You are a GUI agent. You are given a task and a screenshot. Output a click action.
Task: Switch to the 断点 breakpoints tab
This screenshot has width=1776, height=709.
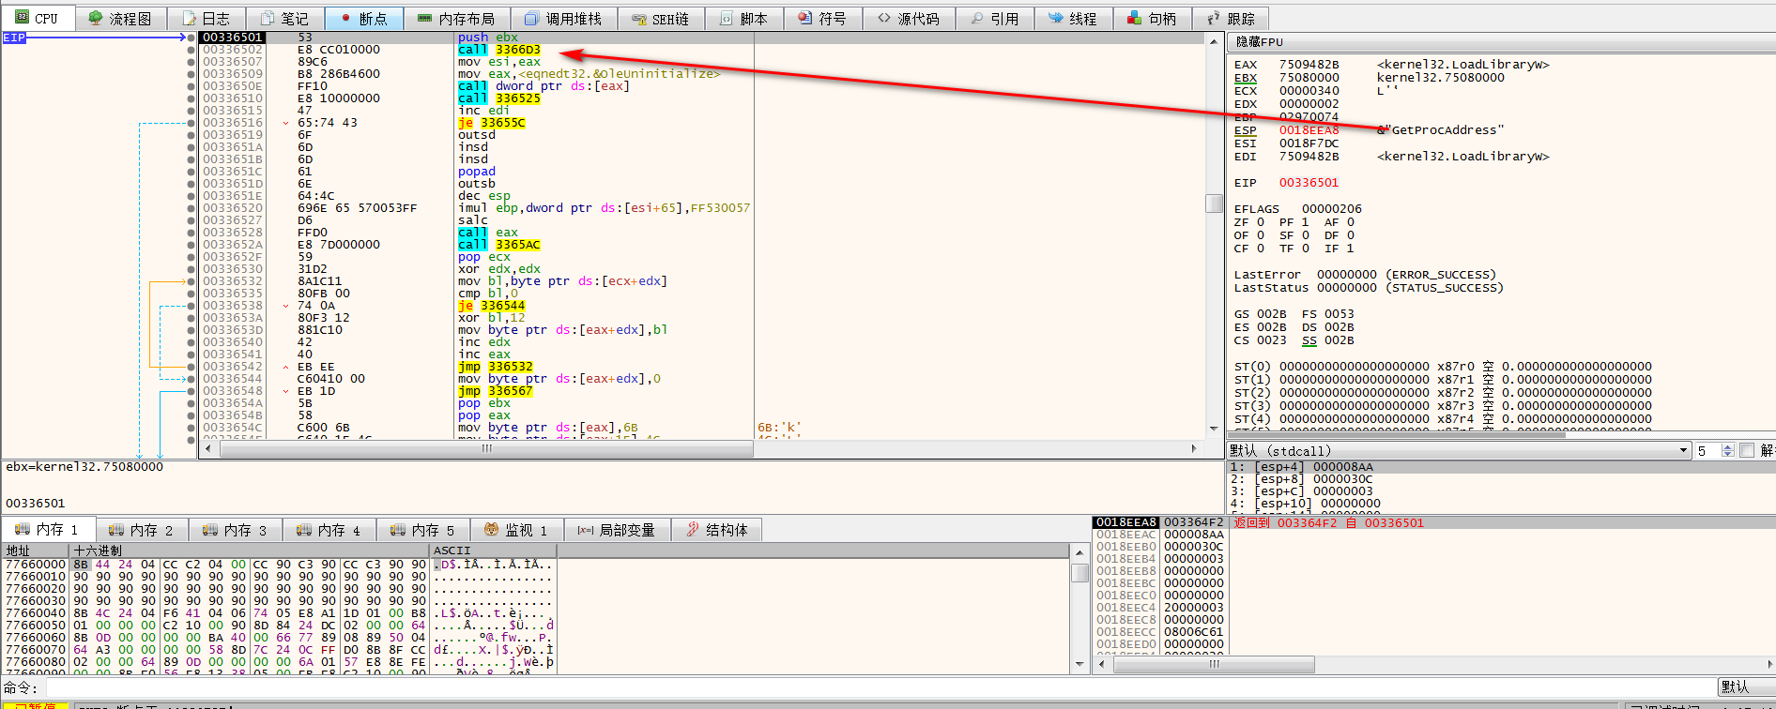coord(363,19)
